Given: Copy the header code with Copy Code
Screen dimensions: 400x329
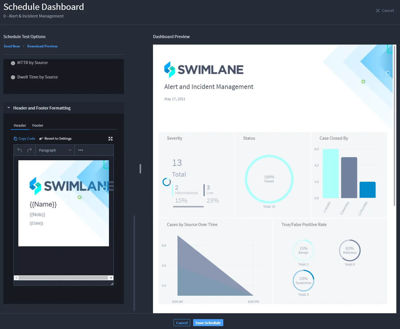Looking at the screenshot, I should click(25, 139).
